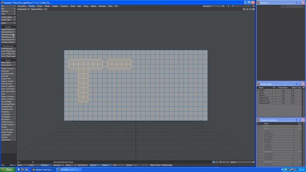Enable Points selection mode
Image resolution: width=306 pixels, height=172 pixels.
pyautogui.click(x=22, y=165)
